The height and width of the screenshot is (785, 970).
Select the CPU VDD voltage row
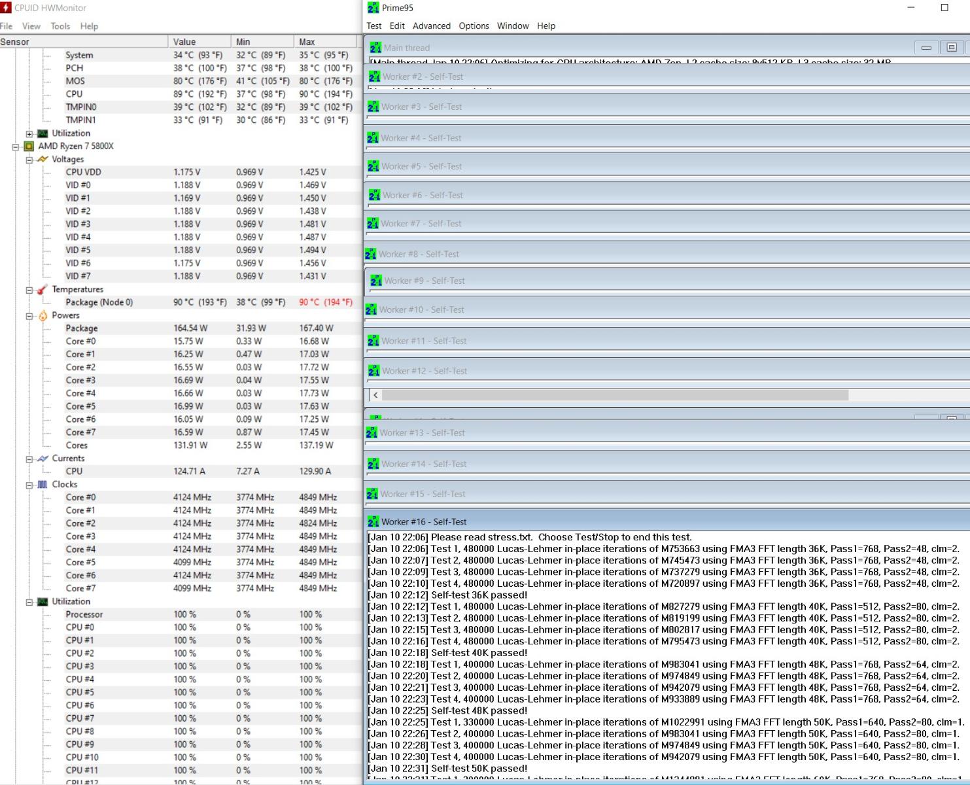click(x=181, y=172)
